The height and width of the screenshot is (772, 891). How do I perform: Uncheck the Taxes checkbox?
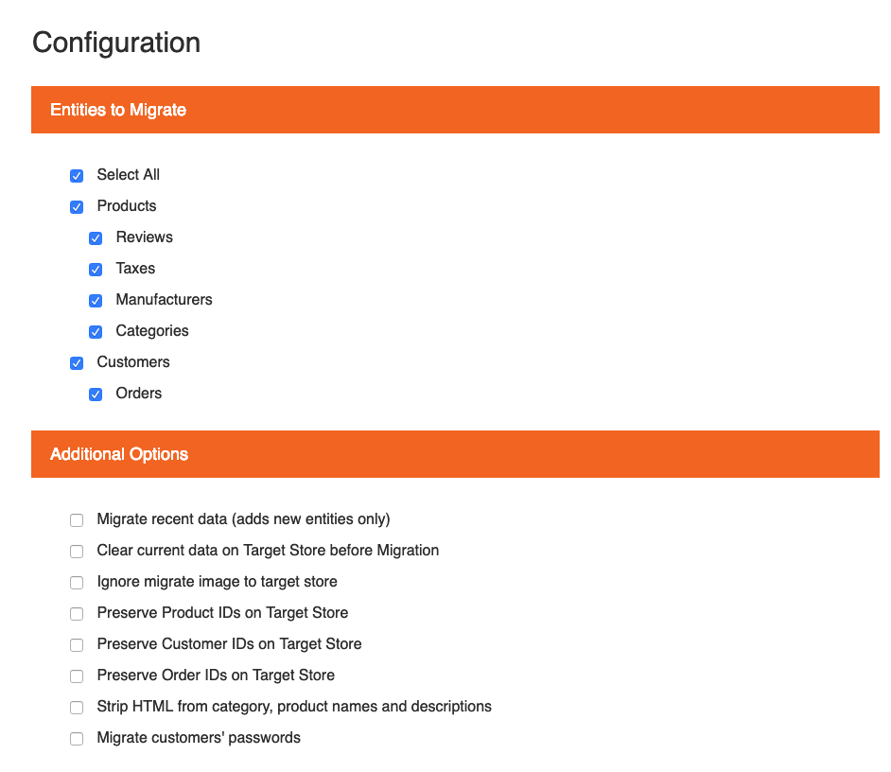pyautogui.click(x=96, y=270)
